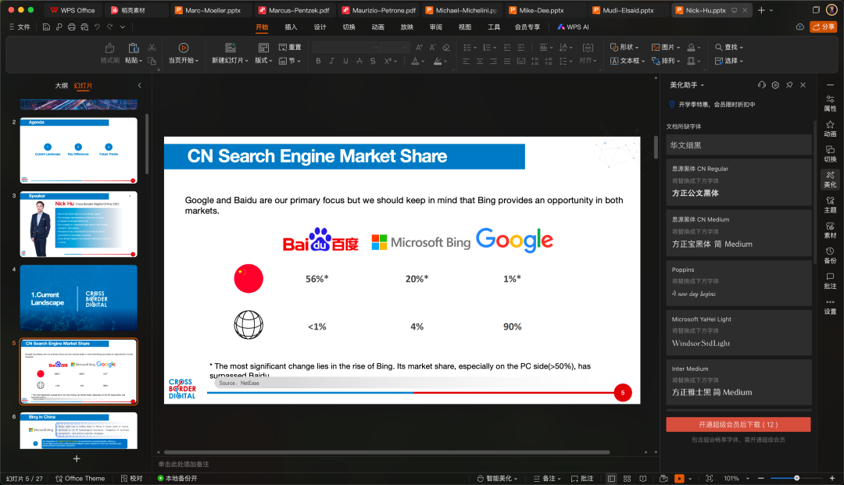Click the pin icon in beautify panel header
This screenshot has width=844, height=485.
789,85
